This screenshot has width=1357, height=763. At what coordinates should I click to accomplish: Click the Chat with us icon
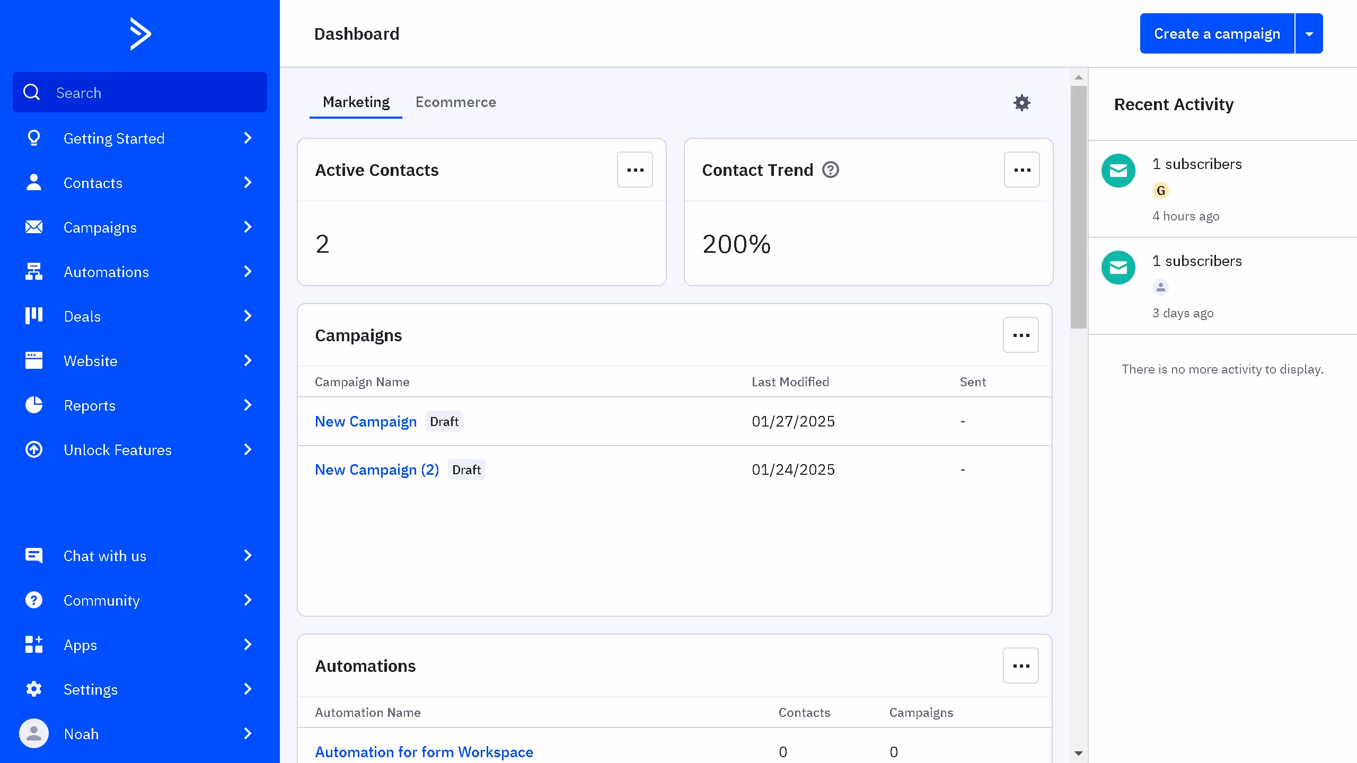34,556
